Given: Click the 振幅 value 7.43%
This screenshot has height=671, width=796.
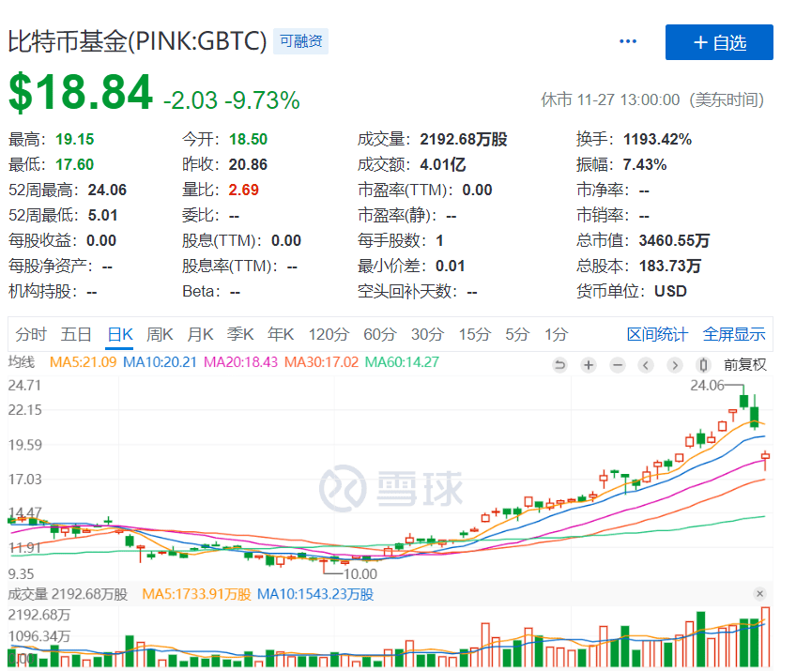Looking at the screenshot, I should (x=645, y=164).
